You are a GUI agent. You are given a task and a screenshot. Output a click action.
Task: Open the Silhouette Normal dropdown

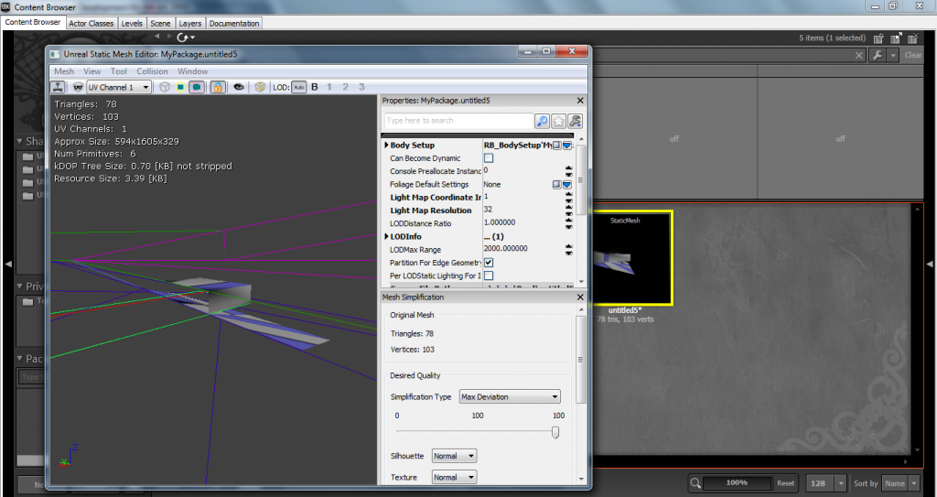(454, 457)
